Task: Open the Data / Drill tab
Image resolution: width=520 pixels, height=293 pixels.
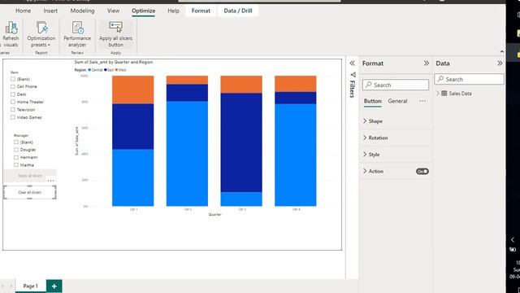Action: tap(238, 11)
